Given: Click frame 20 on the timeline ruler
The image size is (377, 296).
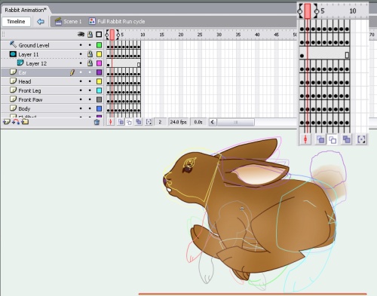Looking at the screenshot, I should (181, 35).
